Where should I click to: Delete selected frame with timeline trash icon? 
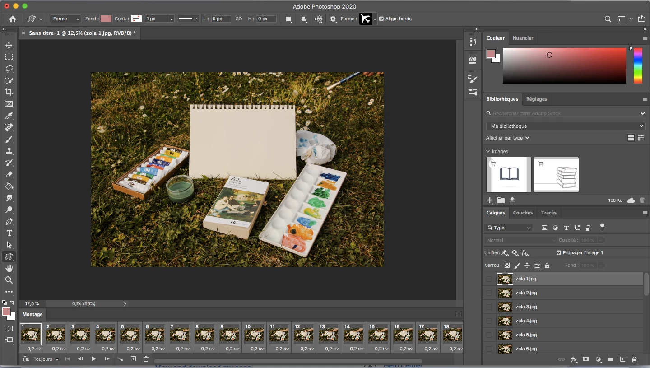click(x=146, y=359)
